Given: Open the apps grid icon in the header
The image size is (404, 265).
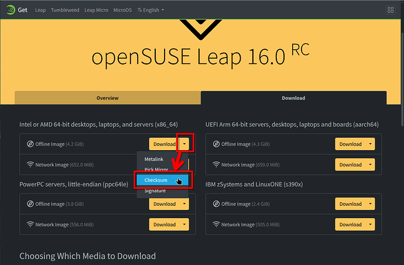Looking at the screenshot, I should click(x=391, y=10).
